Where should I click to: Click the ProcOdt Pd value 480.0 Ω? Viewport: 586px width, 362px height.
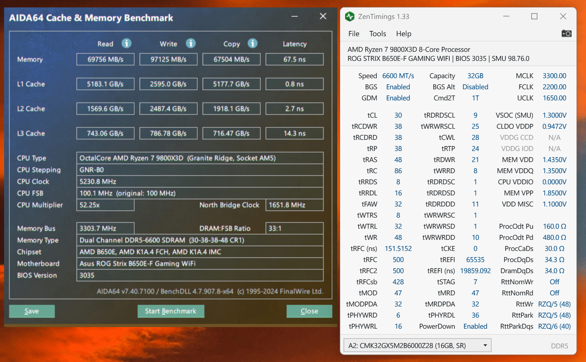click(554, 237)
